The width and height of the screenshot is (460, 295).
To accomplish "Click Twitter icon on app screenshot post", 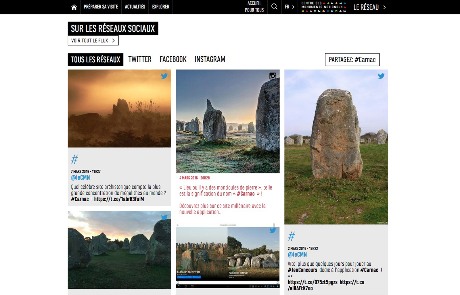I will pos(273,230).
